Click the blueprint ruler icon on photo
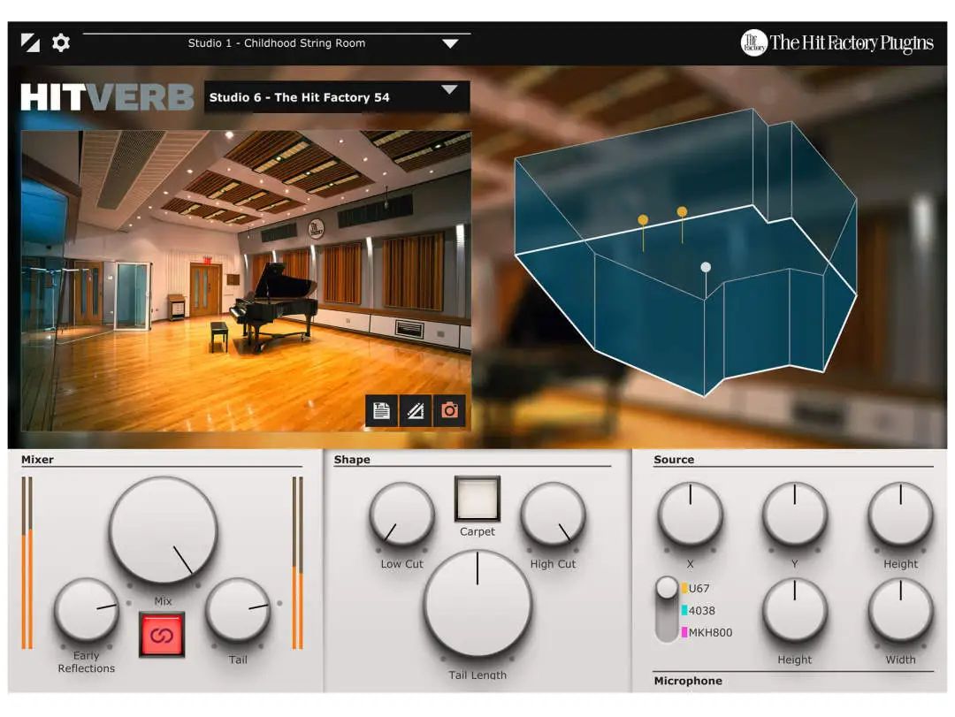 pos(416,410)
